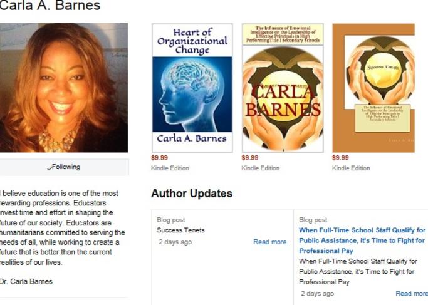428x305 pixels.
Task: Click the Author Updates heading
Action: [x=192, y=194]
